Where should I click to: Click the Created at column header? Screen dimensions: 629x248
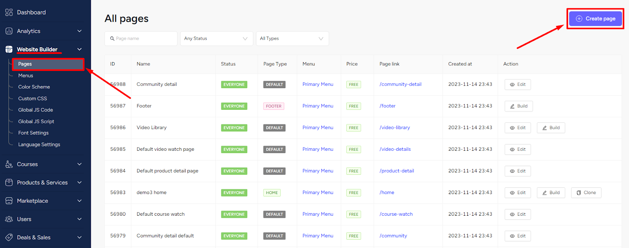pyautogui.click(x=460, y=64)
